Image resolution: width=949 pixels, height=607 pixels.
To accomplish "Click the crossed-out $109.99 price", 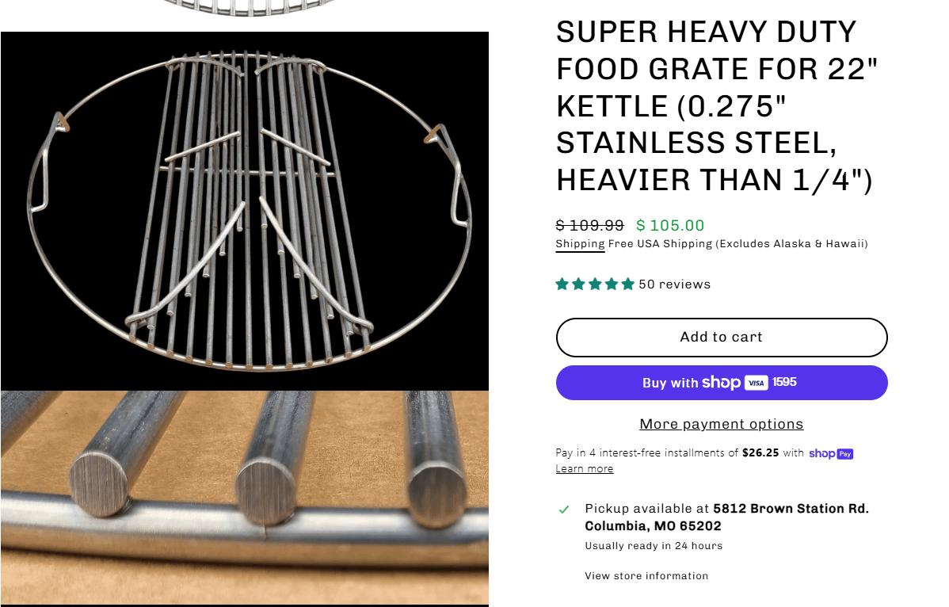I will click(x=590, y=226).
